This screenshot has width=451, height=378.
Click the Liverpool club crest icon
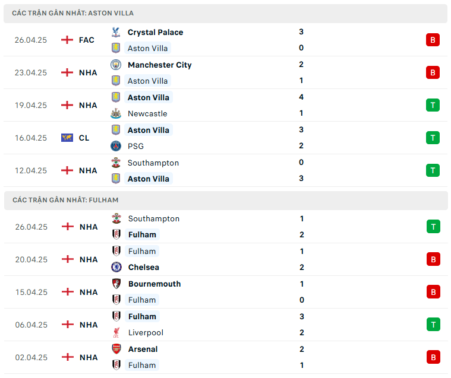[x=116, y=332]
